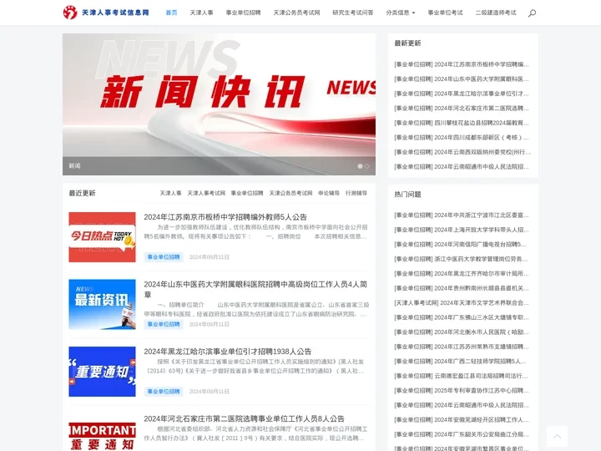Open the 今日热点 article thumbnail

point(103,237)
